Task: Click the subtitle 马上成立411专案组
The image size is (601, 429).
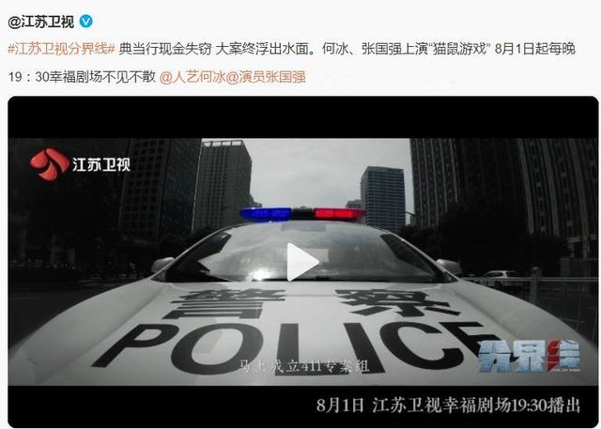Action: coord(304,366)
